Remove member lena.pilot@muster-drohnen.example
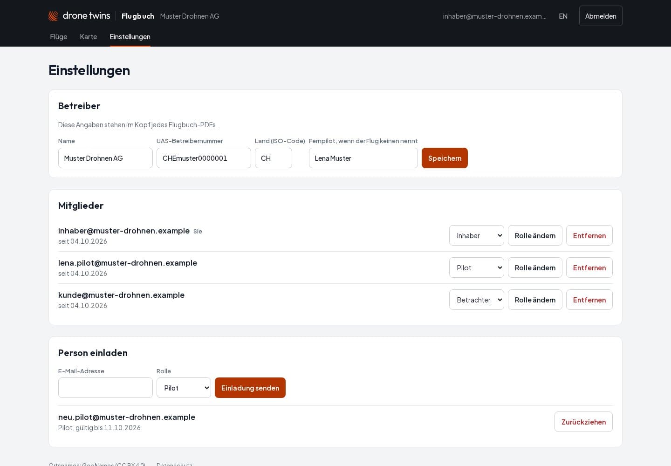 (589, 267)
